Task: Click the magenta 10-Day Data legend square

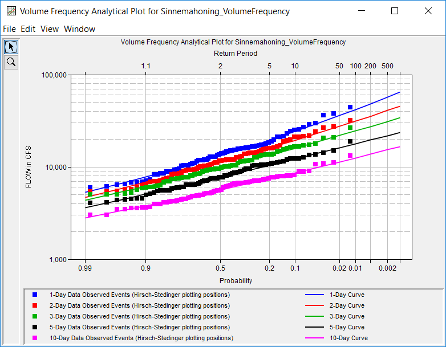Action: (35, 338)
